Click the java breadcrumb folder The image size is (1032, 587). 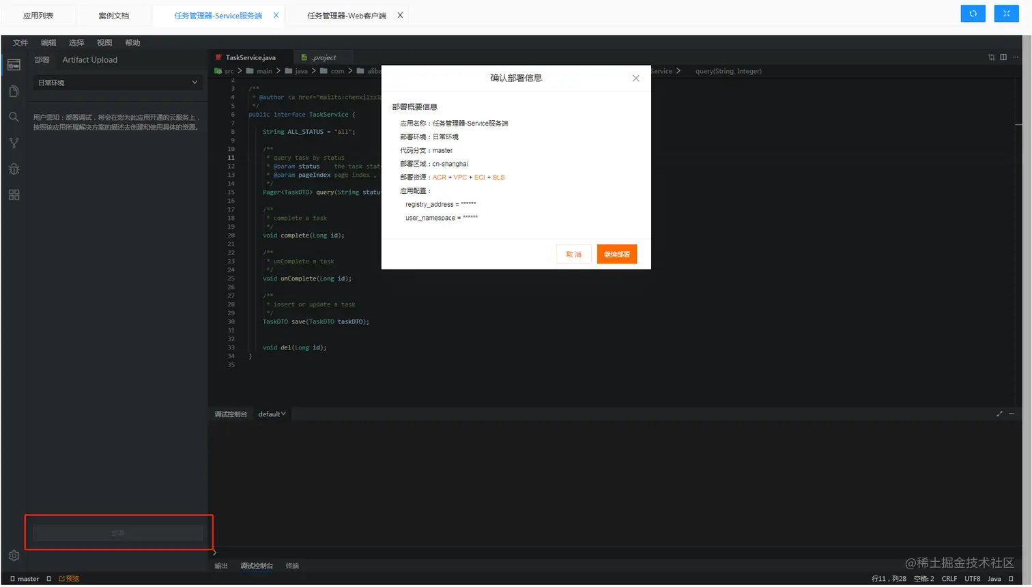[296, 71]
